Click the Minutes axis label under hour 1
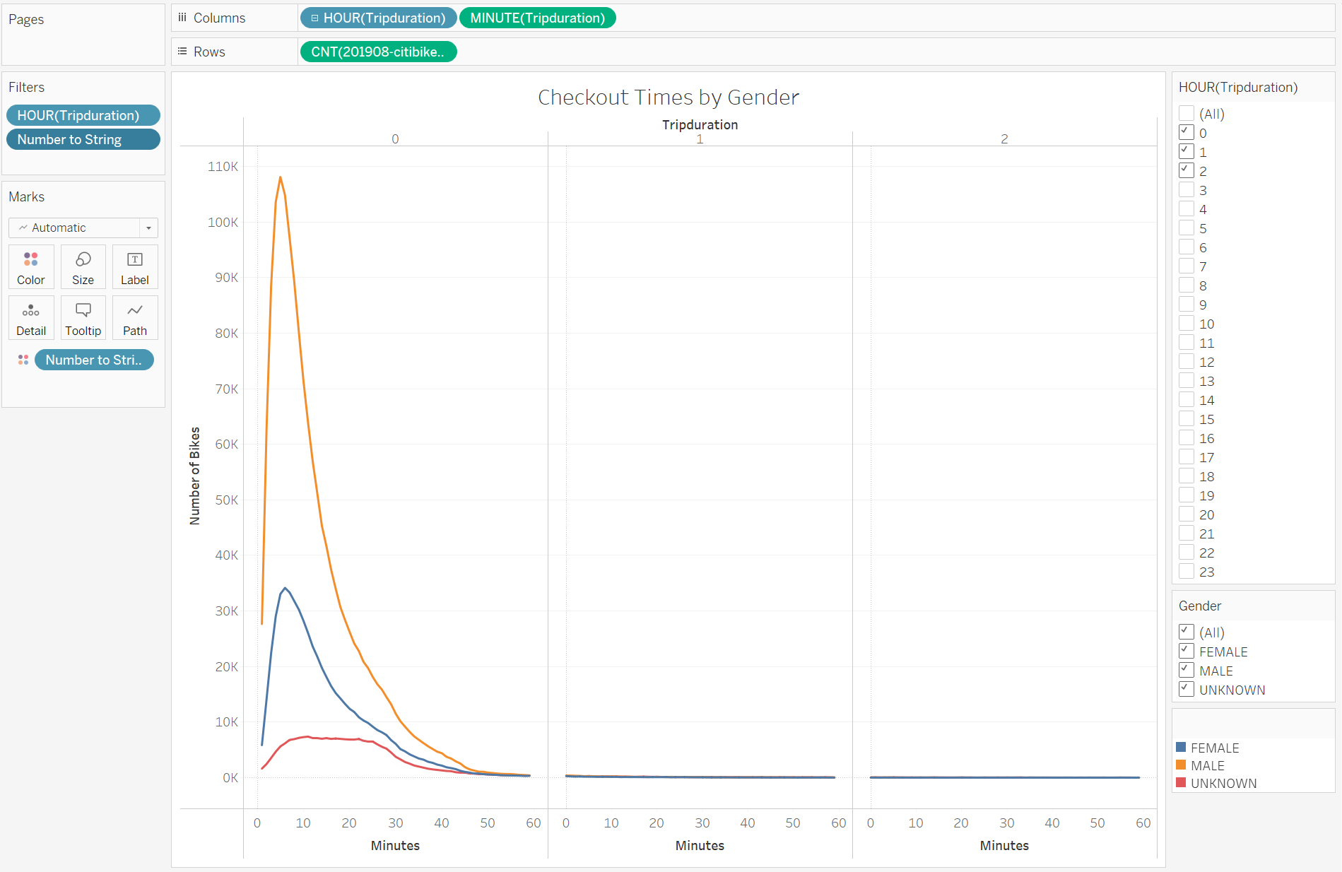 tap(700, 845)
